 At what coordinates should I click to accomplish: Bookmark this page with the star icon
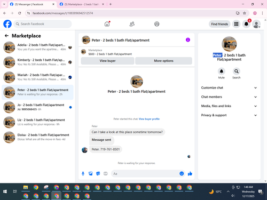pyautogui.click(x=245, y=13)
